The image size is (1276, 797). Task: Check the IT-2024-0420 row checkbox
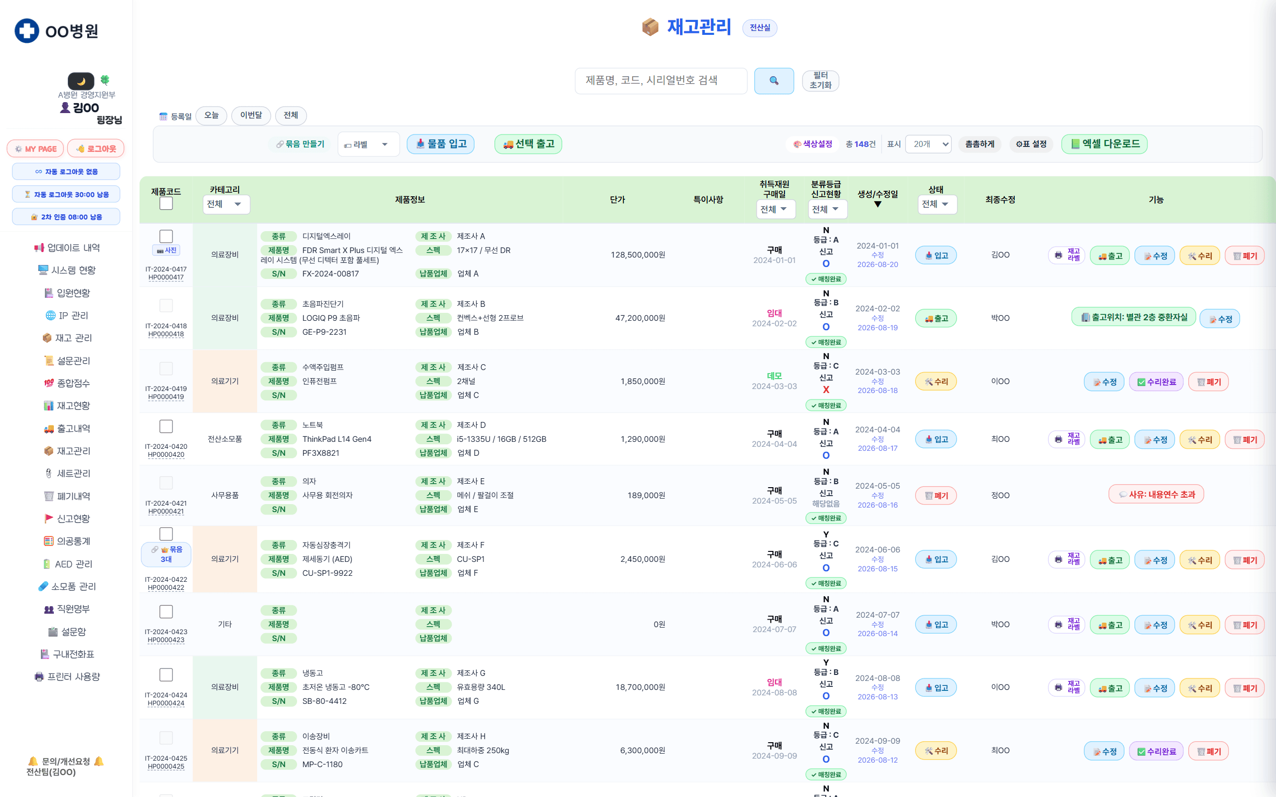click(166, 426)
